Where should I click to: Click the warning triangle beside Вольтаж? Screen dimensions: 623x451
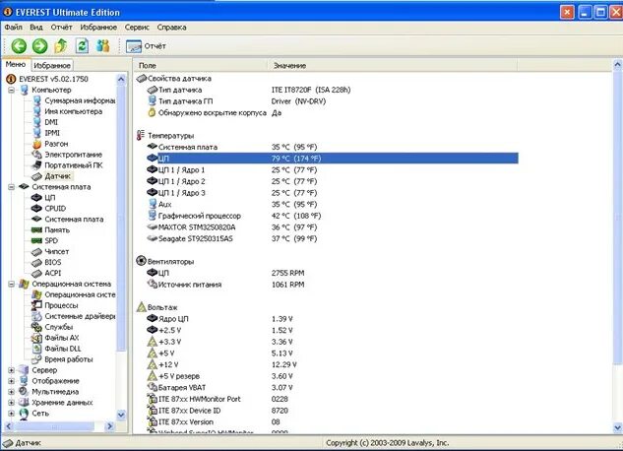coord(142,307)
